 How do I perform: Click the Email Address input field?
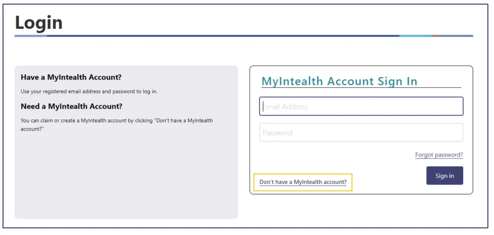pyautogui.click(x=361, y=106)
